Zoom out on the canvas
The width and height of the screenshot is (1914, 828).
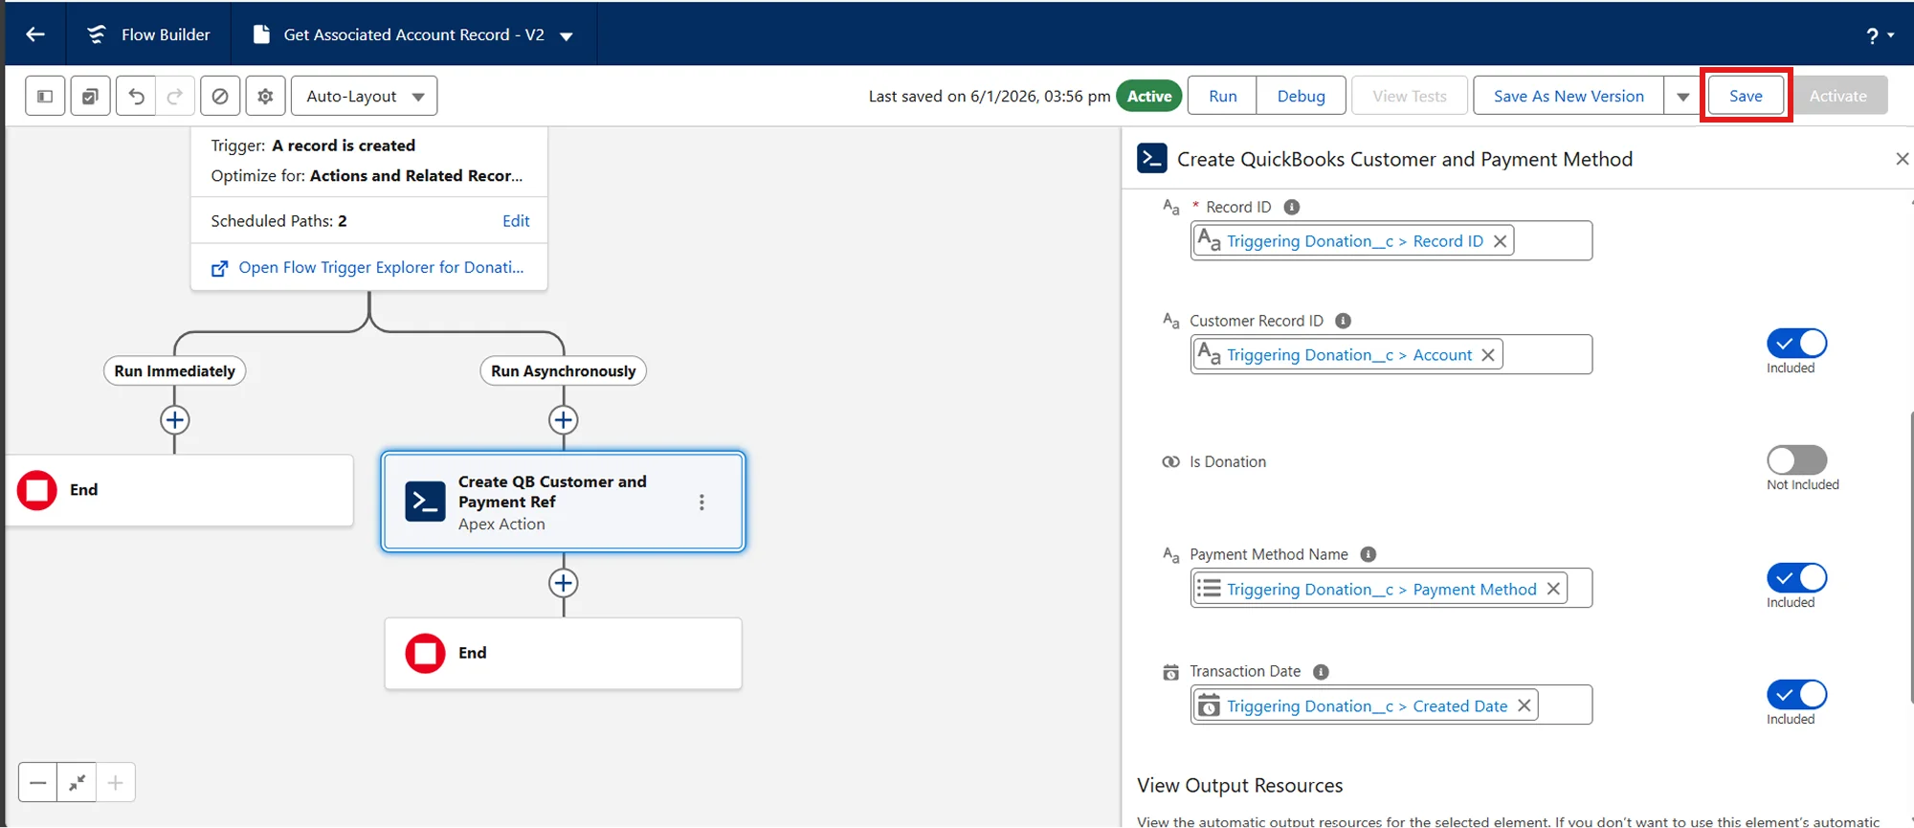tap(37, 783)
